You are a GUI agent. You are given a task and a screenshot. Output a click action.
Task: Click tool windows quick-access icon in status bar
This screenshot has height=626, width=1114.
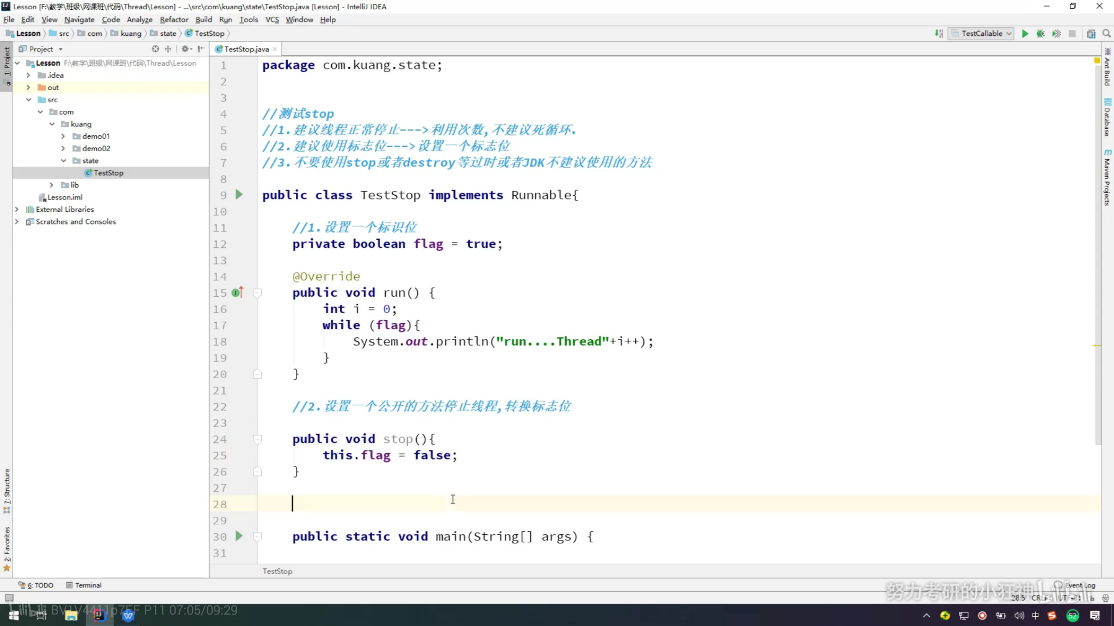pyautogui.click(x=9, y=598)
